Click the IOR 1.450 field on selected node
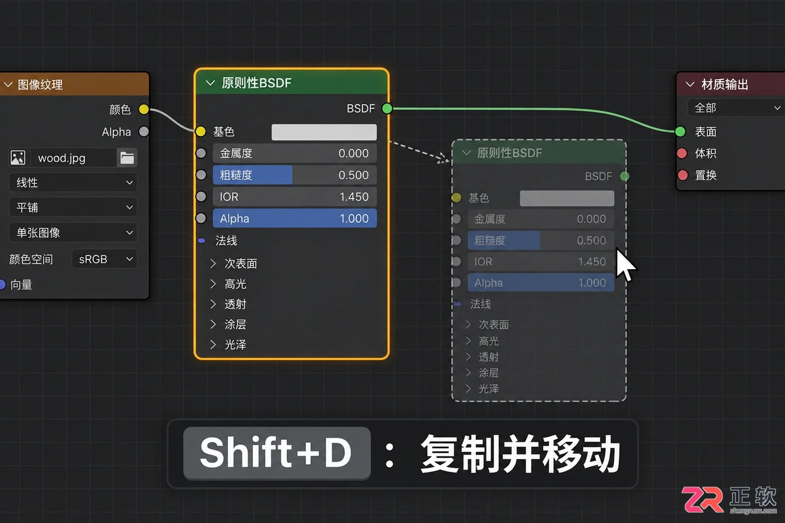 [x=294, y=197]
